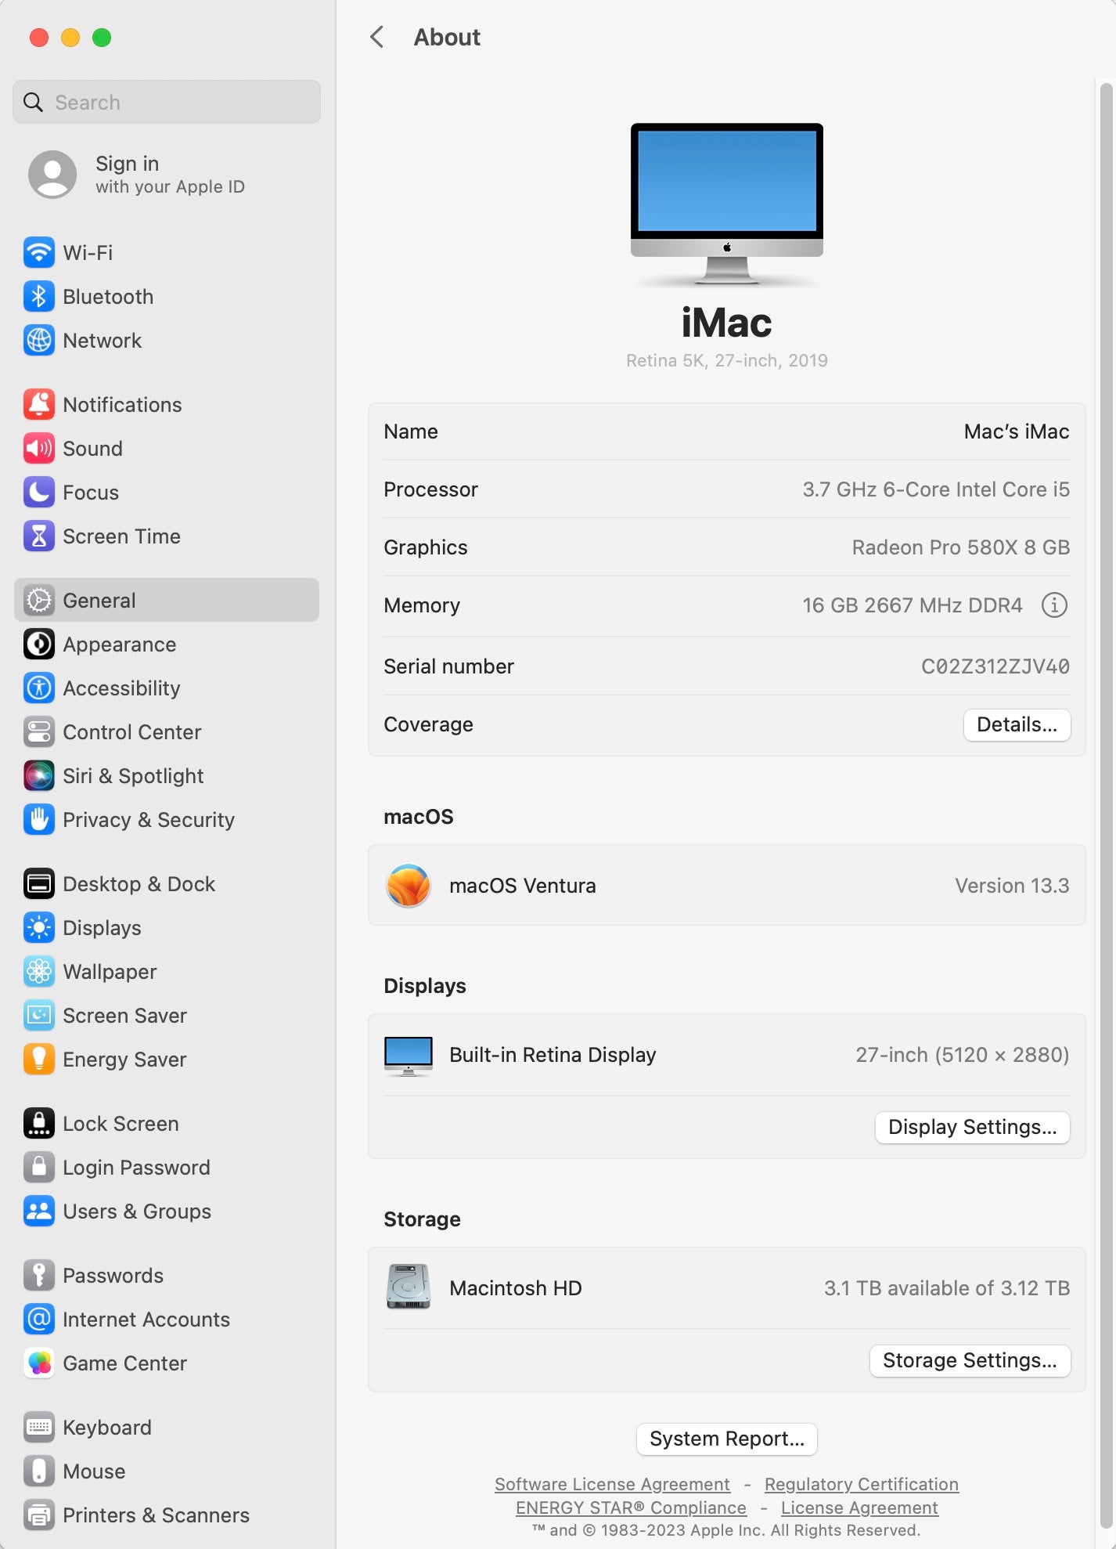The image size is (1116, 1549).
Task: Click Built-in Retina Display monitor icon
Action: pyautogui.click(x=409, y=1056)
